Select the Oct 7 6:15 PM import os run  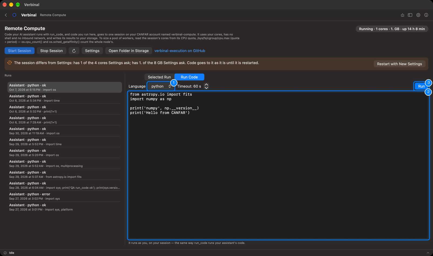click(x=65, y=87)
